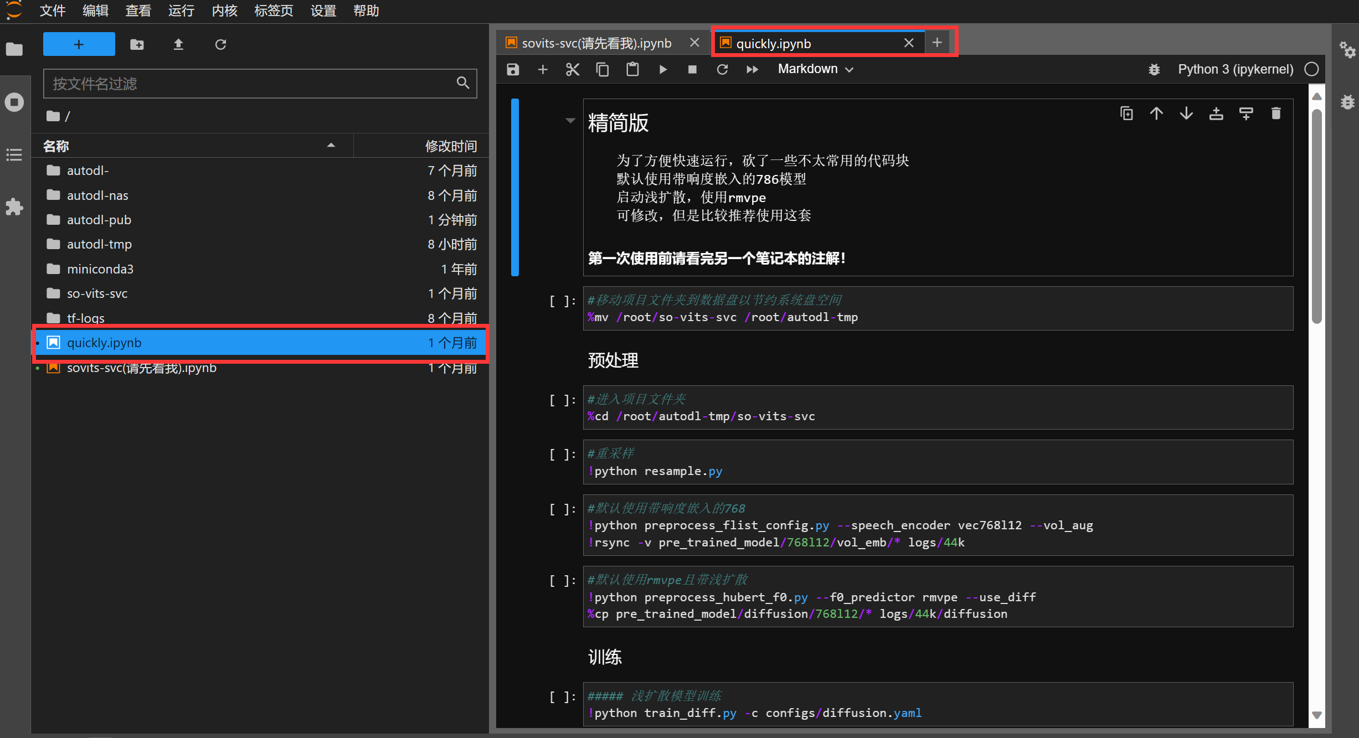Image resolution: width=1359 pixels, height=738 pixels.
Task: Insert a cell above the current cell
Action: (1216, 113)
